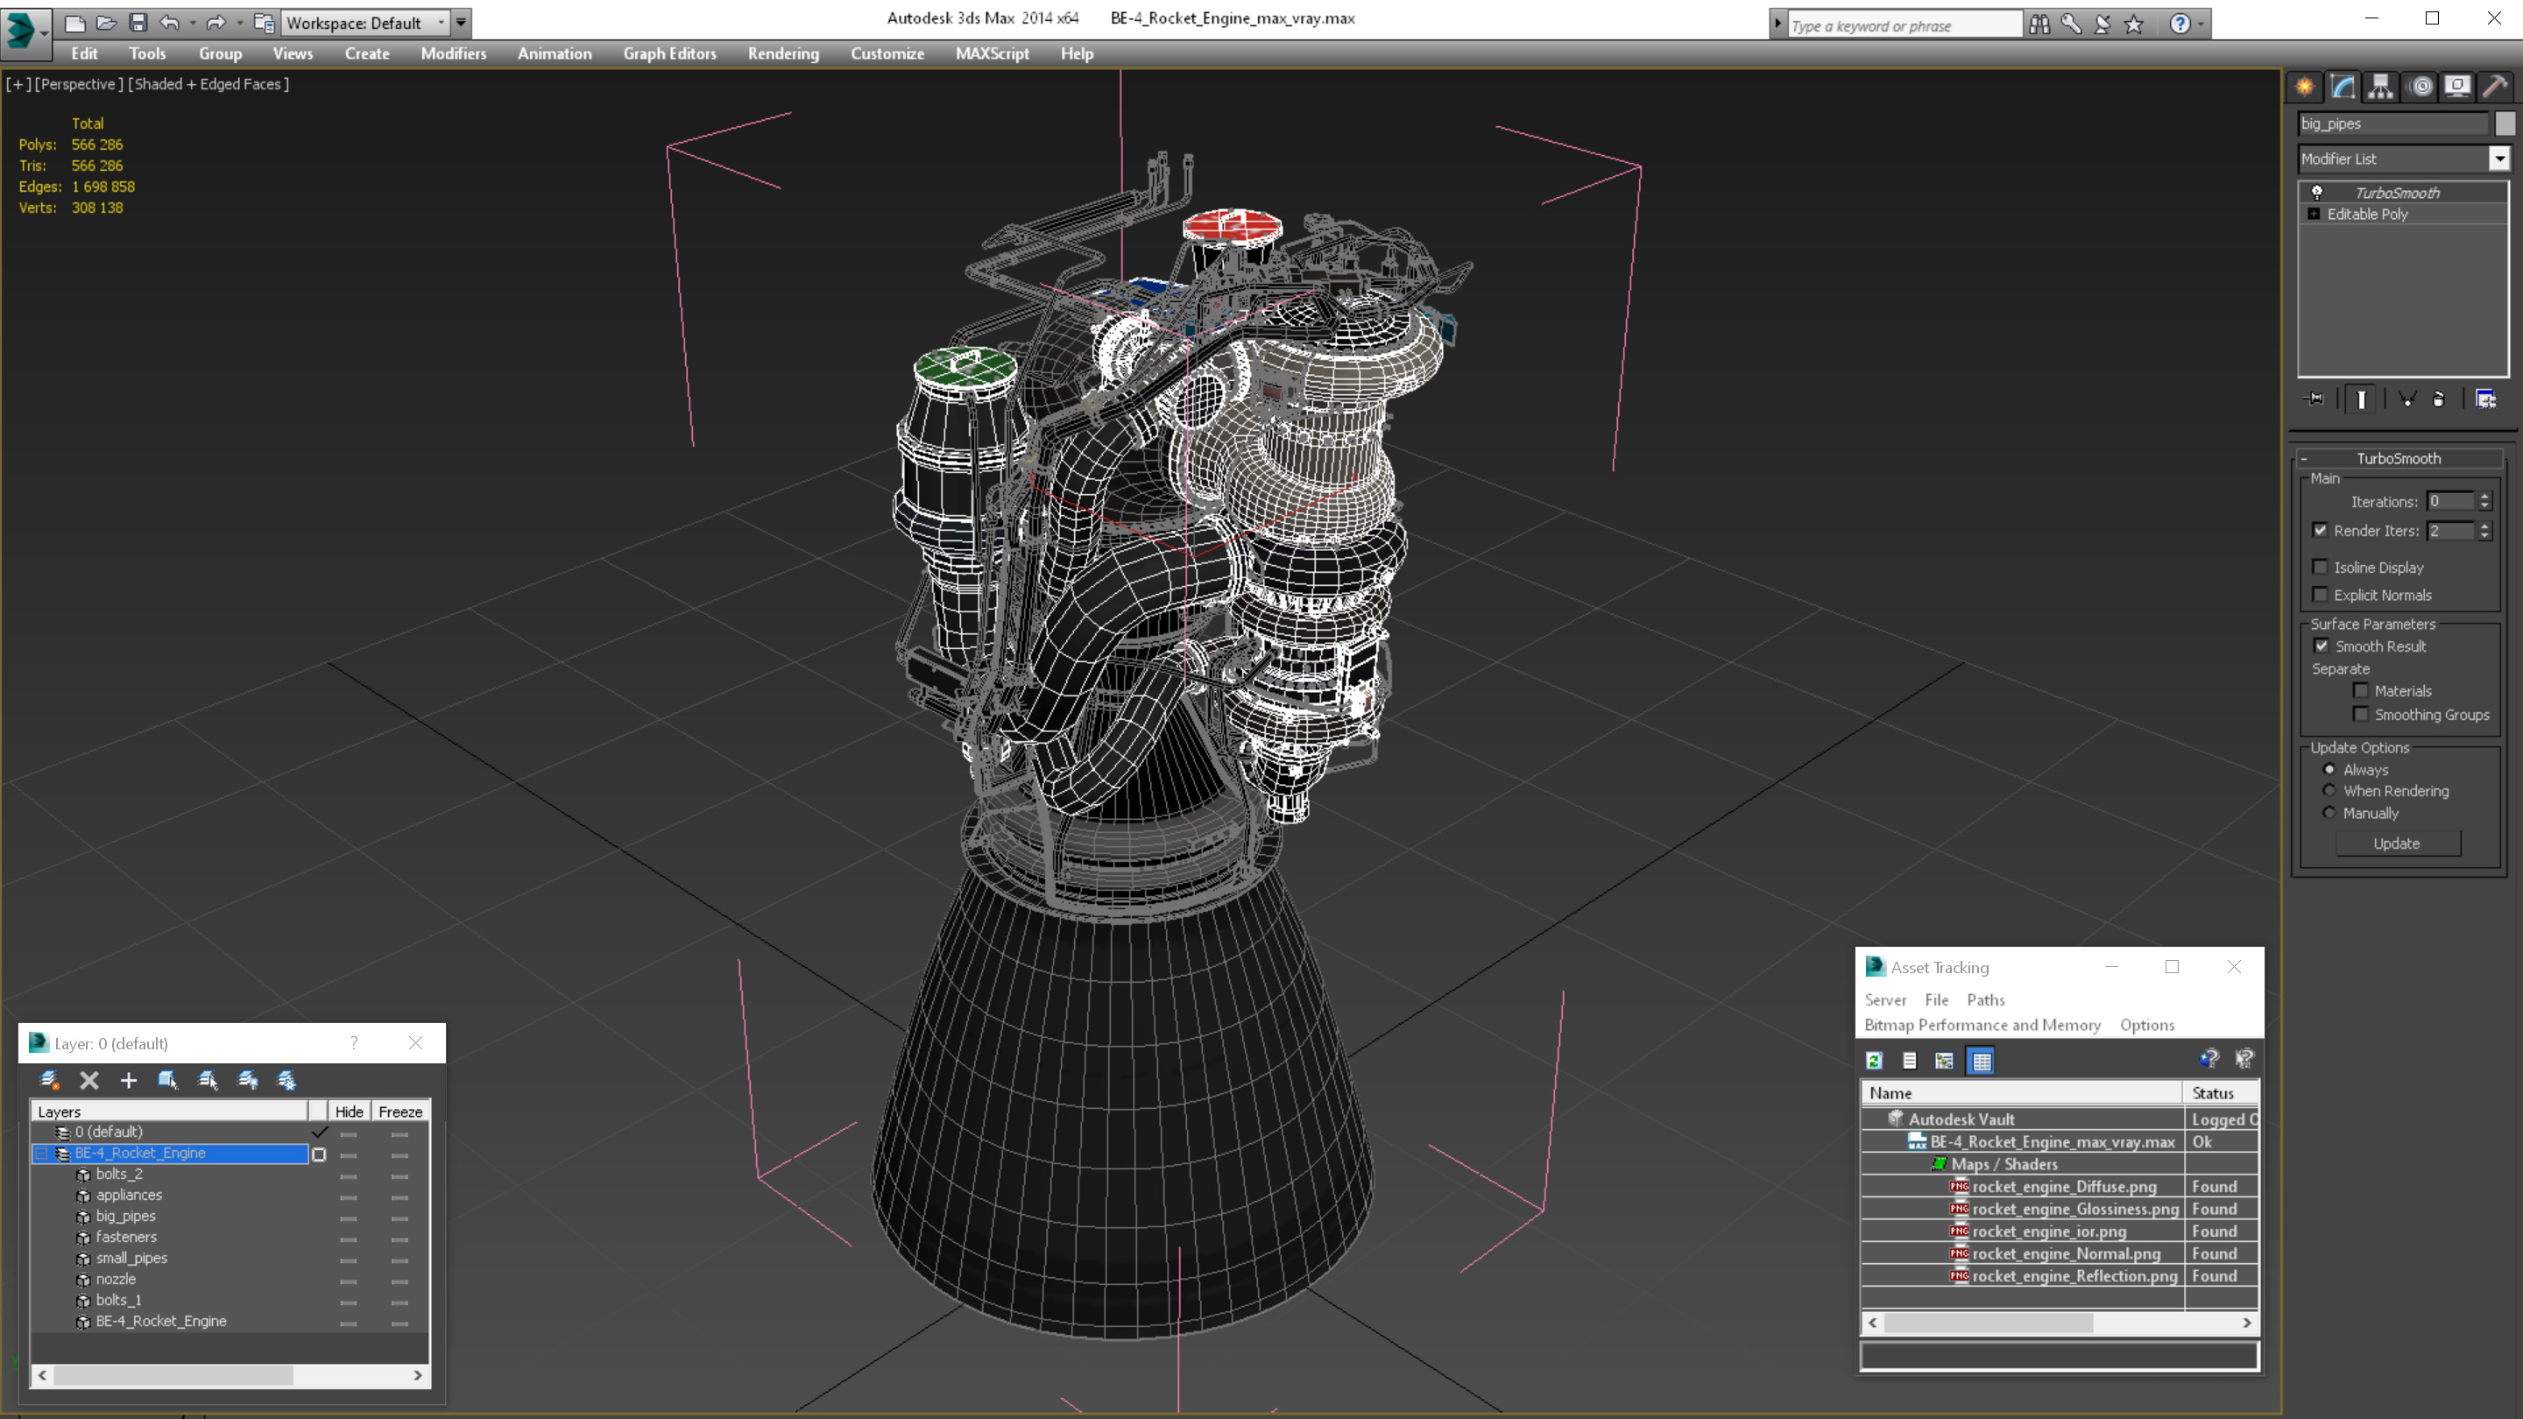Image resolution: width=2523 pixels, height=1419 pixels.
Task: Click the Pin Stack icon
Action: pyautogui.click(x=2315, y=399)
